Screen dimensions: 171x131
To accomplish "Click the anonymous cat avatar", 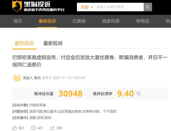I will [17, 78].
